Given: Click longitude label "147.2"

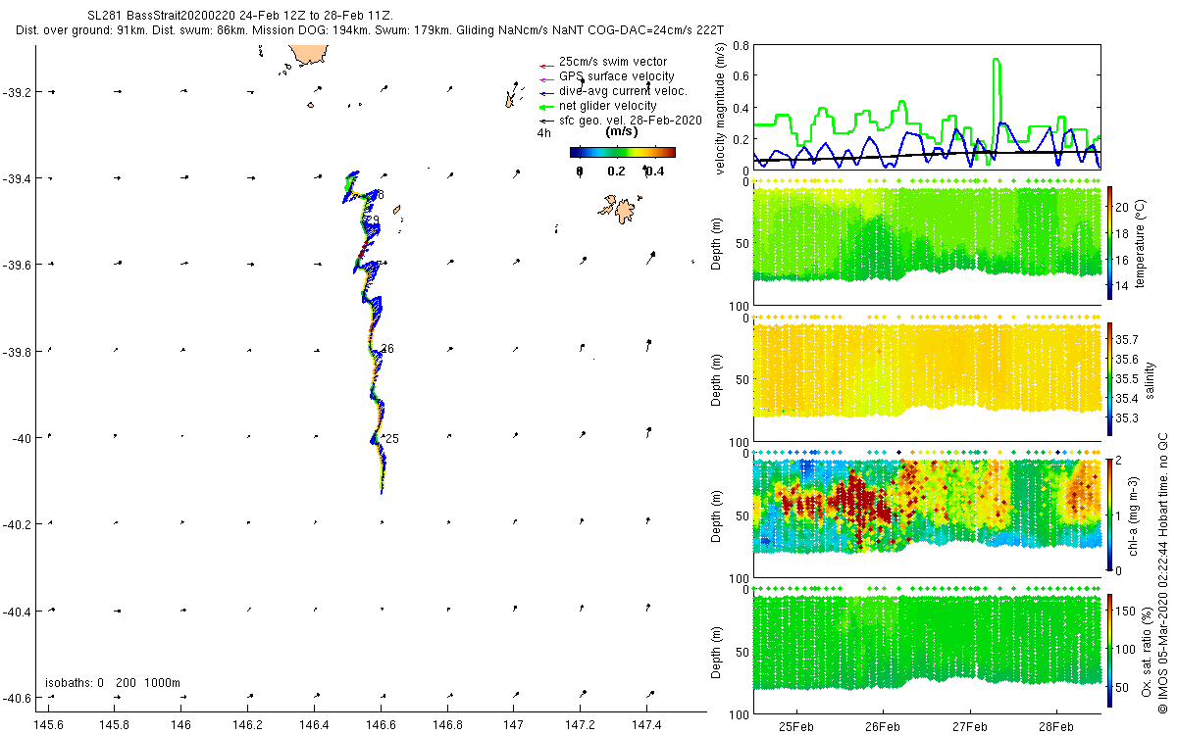Looking at the screenshot, I should pyautogui.click(x=580, y=724).
